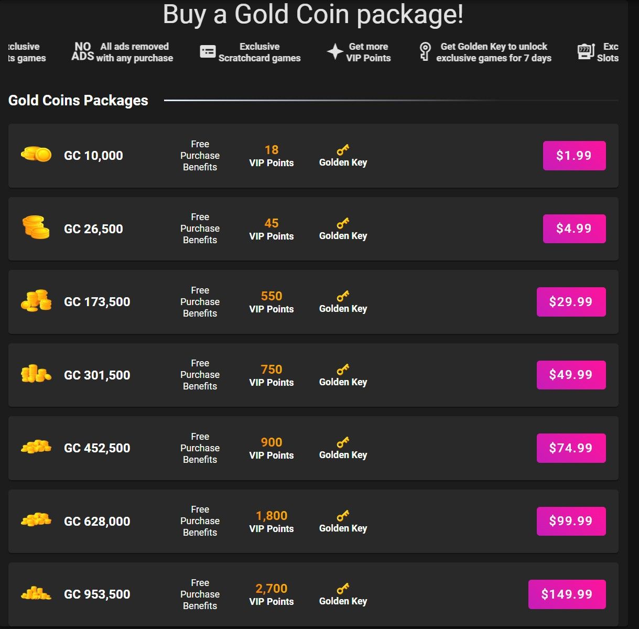Select the $29.99 price button

tap(571, 302)
